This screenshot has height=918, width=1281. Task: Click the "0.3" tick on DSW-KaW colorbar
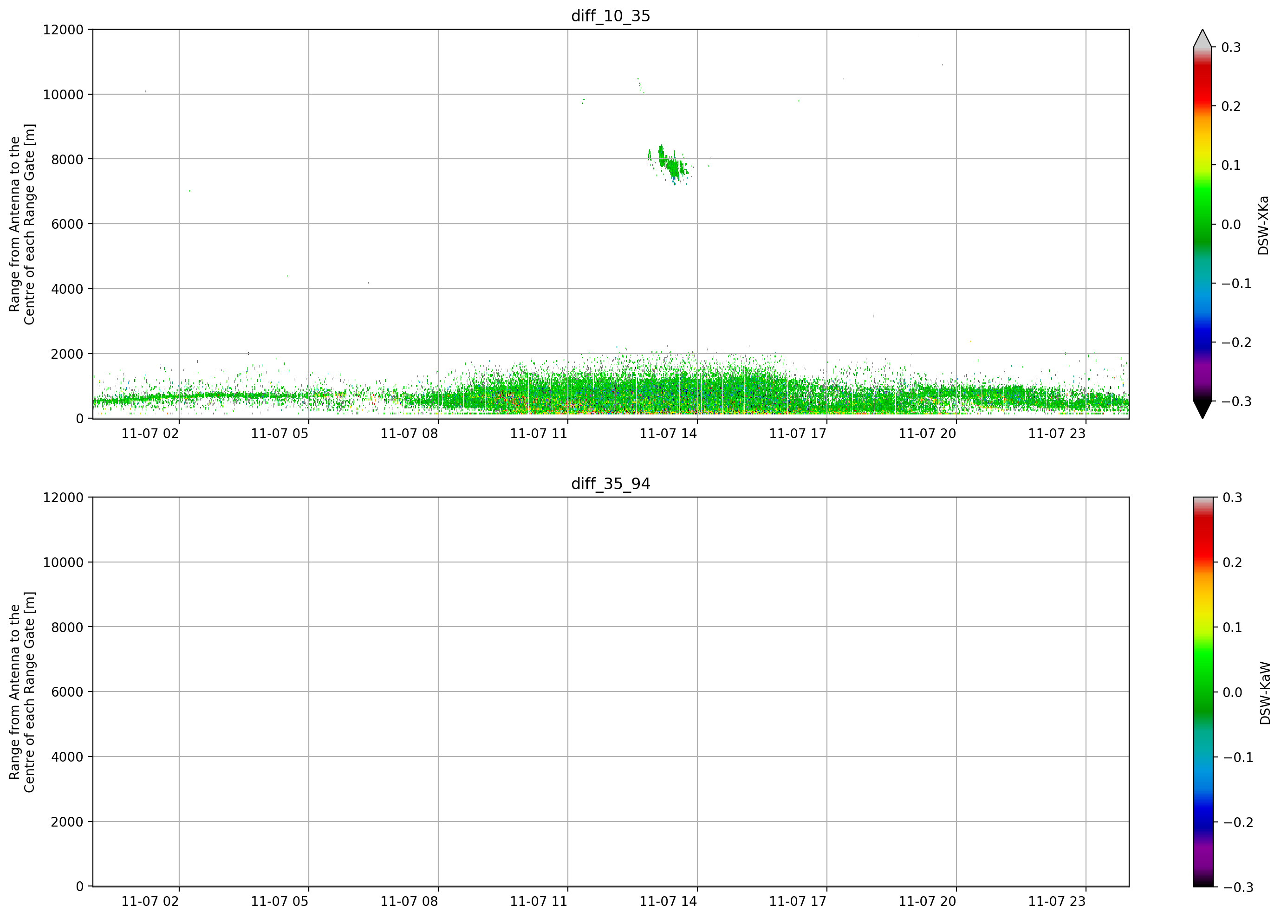(x=1232, y=498)
